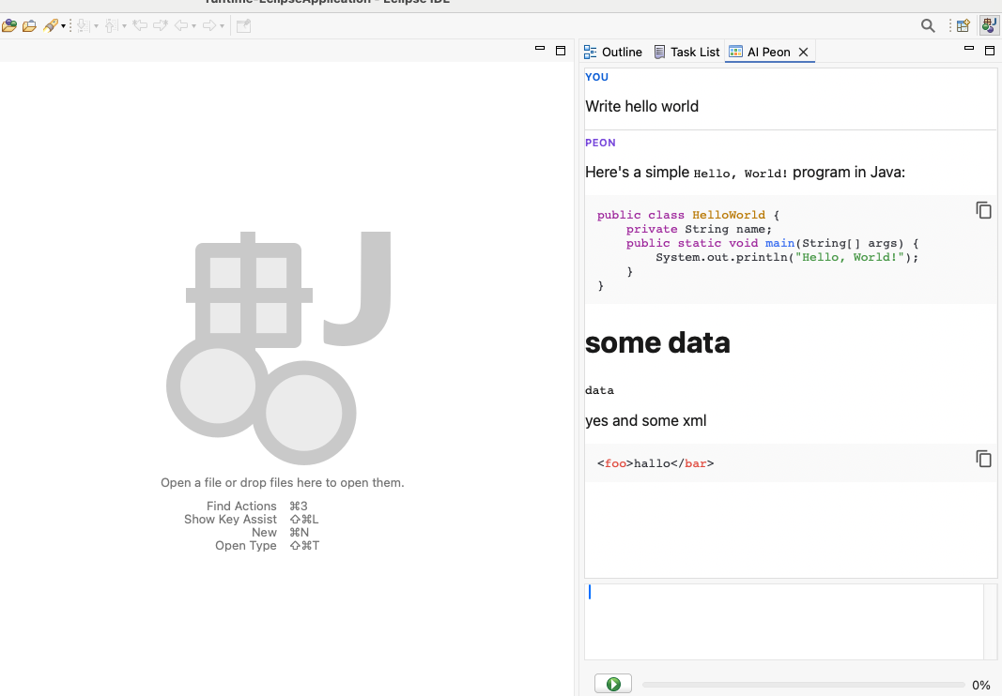Image resolution: width=1002 pixels, height=696 pixels.
Task: Maximize the AI Peon view panel
Action: (989, 52)
